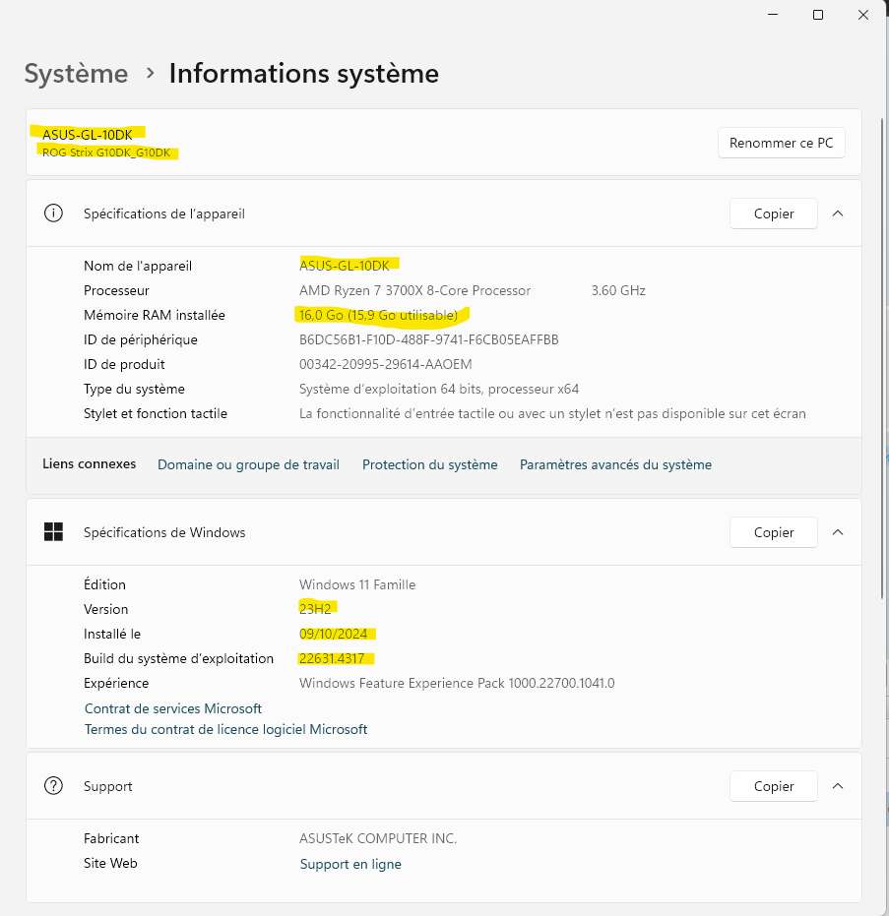Screen dimensions: 889x916
Task: Close the settings window
Action: coord(863,15)
